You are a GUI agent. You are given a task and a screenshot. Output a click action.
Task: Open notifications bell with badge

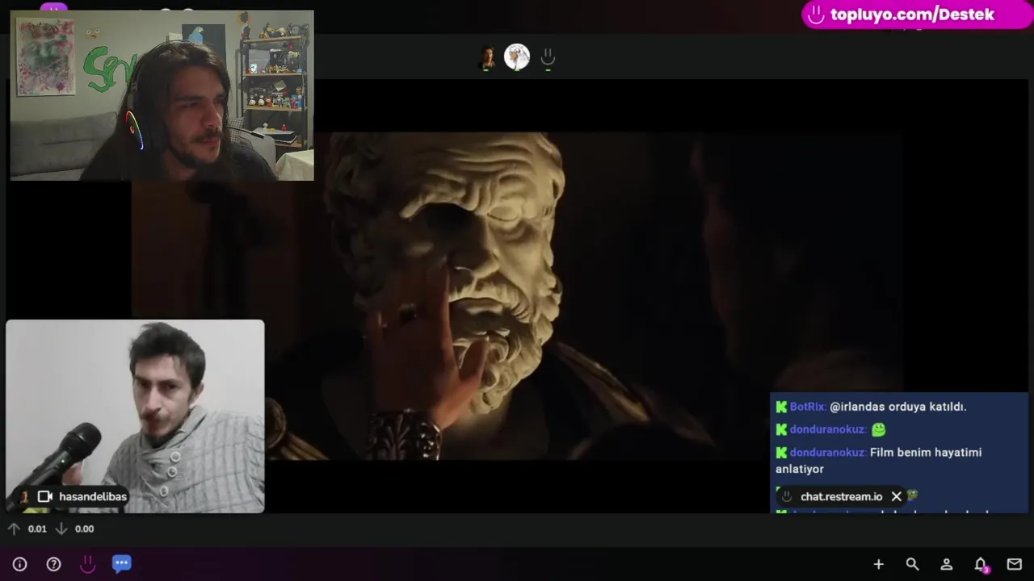pyautogui.click(x=981, y=564)
